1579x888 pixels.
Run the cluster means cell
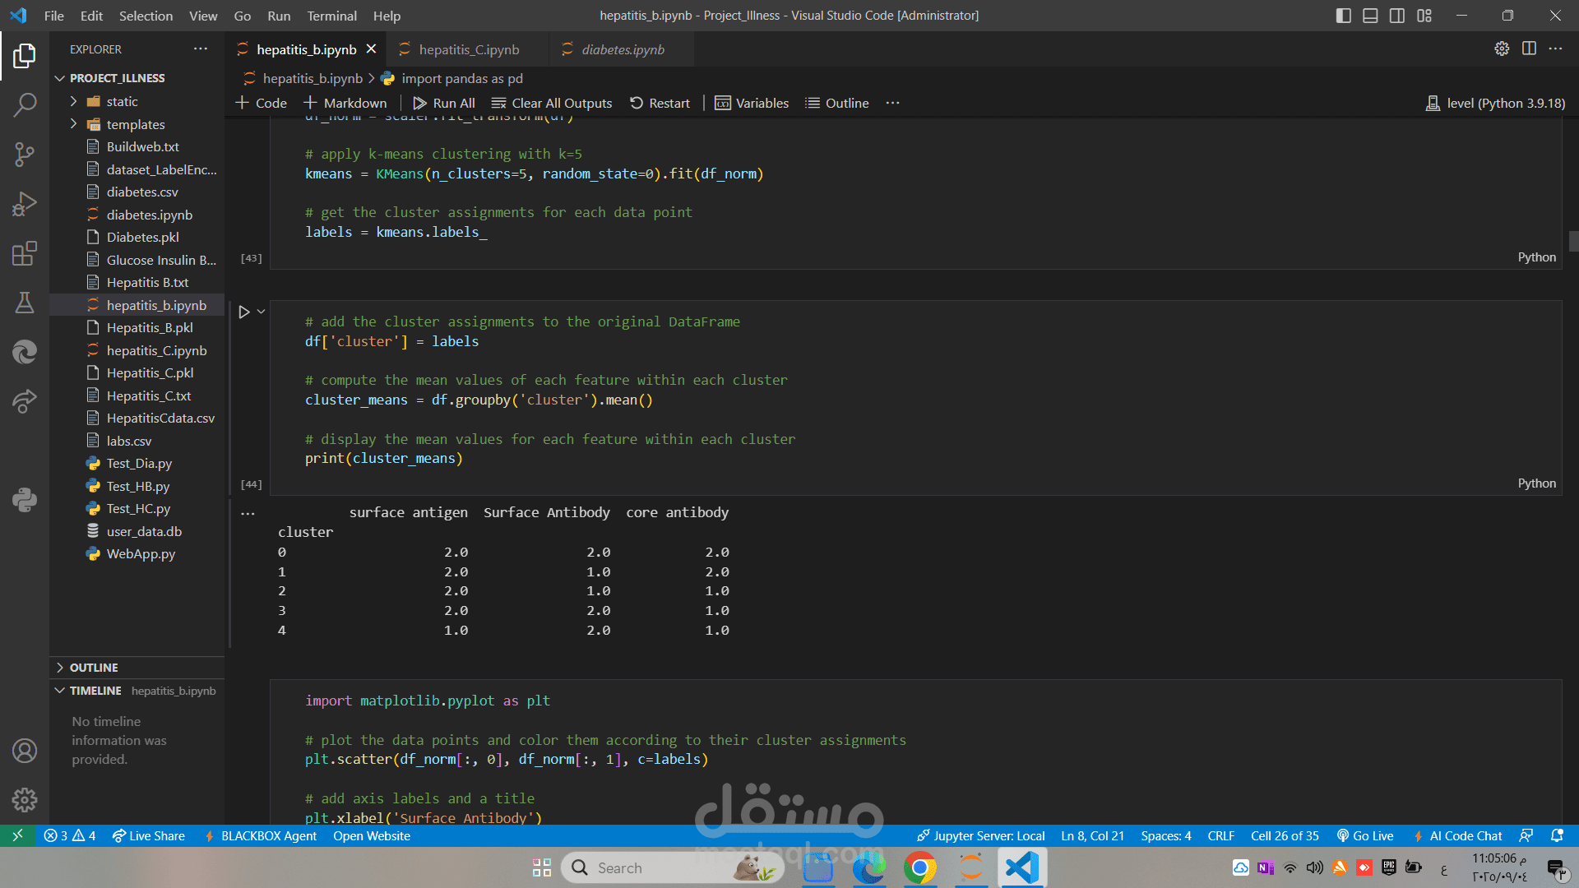(244, 312)
